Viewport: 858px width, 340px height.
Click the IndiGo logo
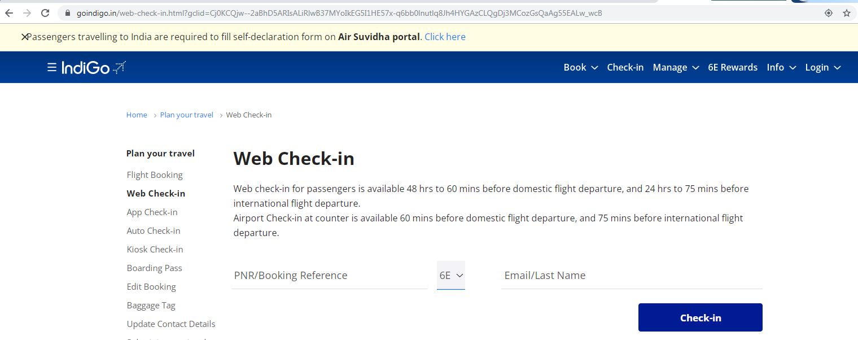coord(94,67)
